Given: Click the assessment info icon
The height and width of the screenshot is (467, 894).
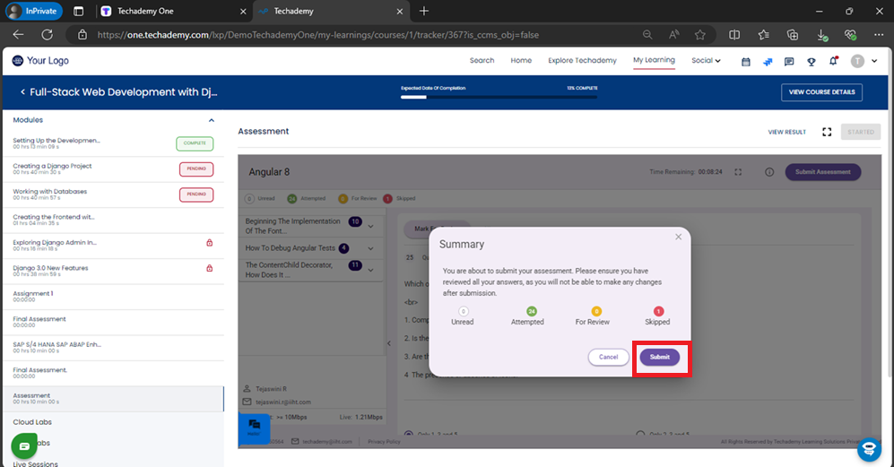Looking at the screenshot, I should 768,172.
